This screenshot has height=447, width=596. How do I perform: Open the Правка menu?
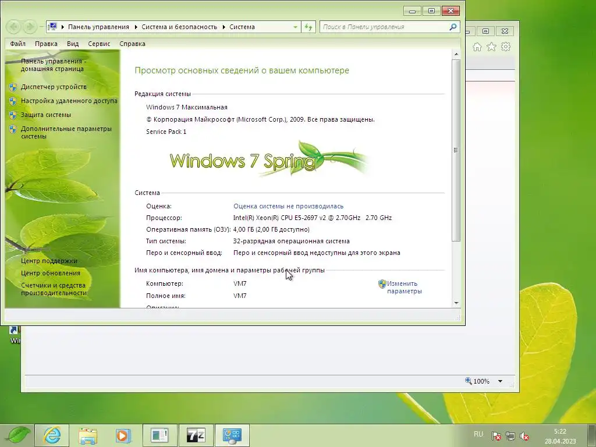pyautogui.click(x=46, y=44)
